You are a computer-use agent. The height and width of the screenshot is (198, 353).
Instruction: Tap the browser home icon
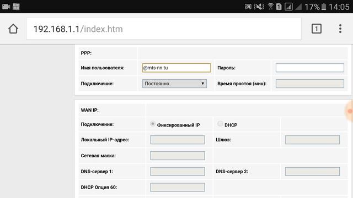13,29
